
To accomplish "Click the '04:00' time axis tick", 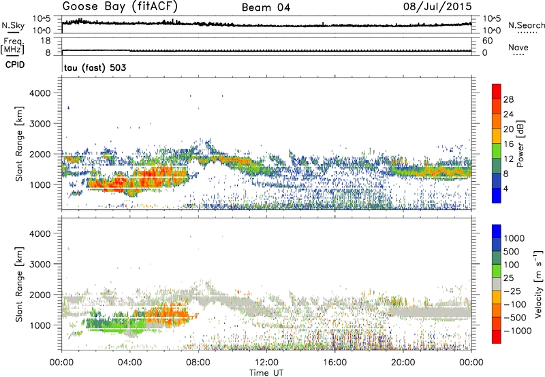I will pyautogui.click(x=129, y=363).
